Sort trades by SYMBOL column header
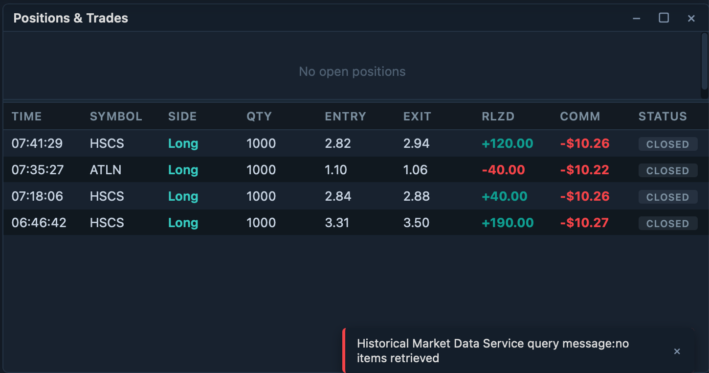Viewport: 709px width, 373px height. click(116, 117)
